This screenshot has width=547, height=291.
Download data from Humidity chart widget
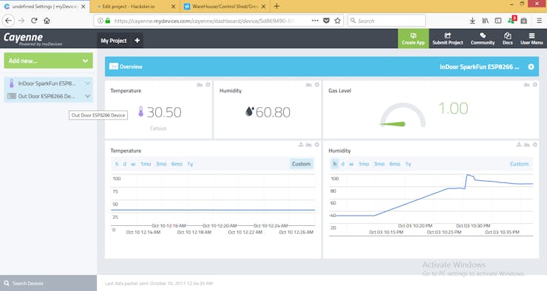point(519,144)
